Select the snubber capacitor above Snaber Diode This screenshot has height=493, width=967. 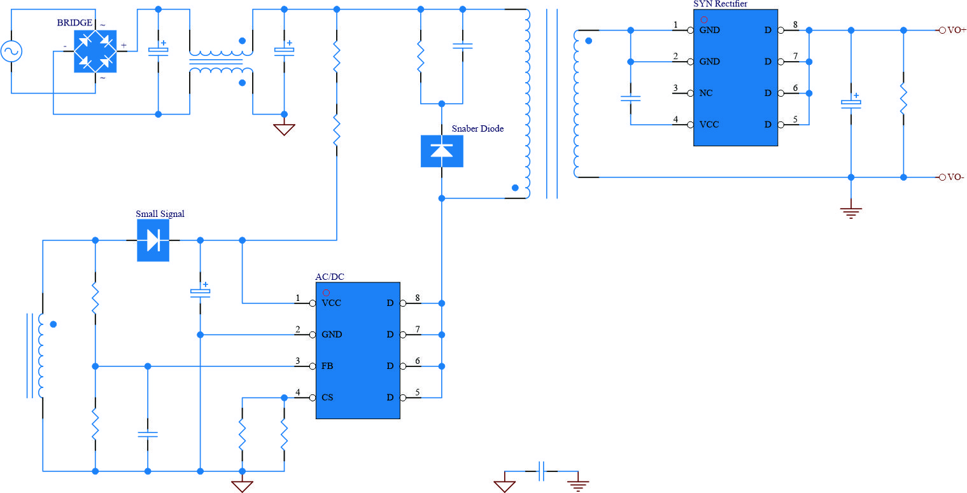463,45
